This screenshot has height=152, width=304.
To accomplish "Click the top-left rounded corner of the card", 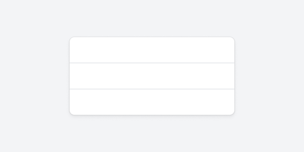I will click(72, 39).
